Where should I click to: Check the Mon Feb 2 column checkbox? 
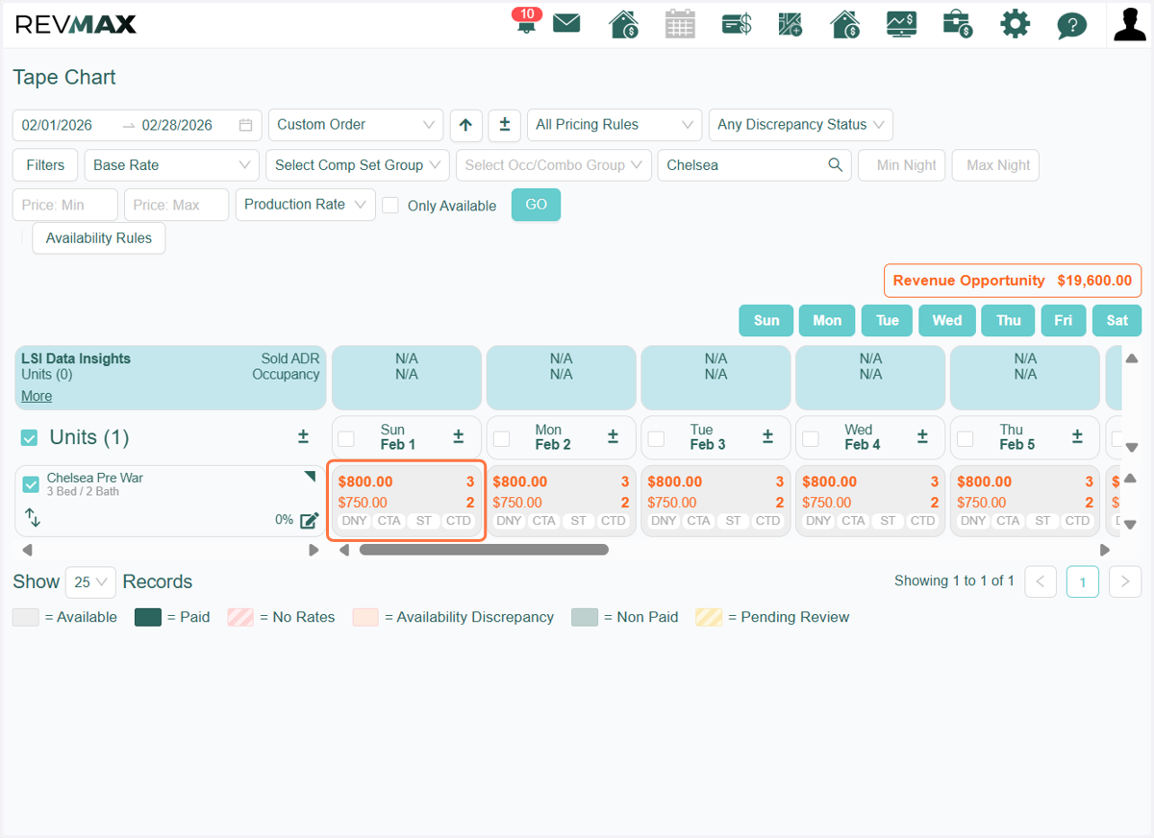[x=501, y=439]
